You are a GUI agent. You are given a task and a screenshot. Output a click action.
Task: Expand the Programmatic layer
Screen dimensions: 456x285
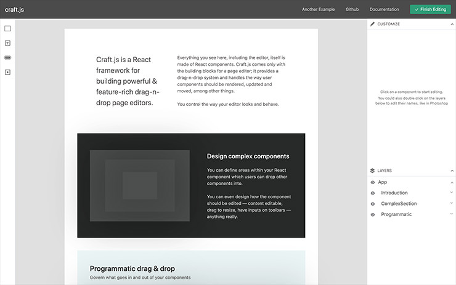(x=451, y=214)
